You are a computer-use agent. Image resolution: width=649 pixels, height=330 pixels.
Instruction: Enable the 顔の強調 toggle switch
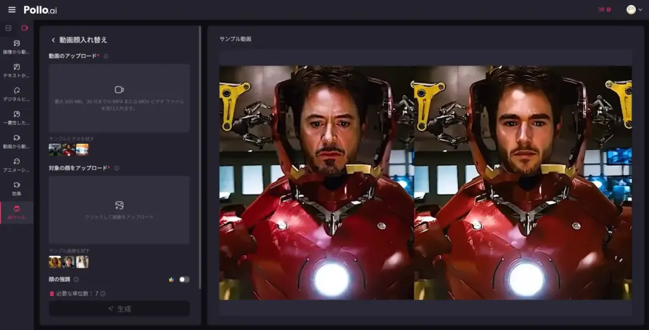click(184, 279)
